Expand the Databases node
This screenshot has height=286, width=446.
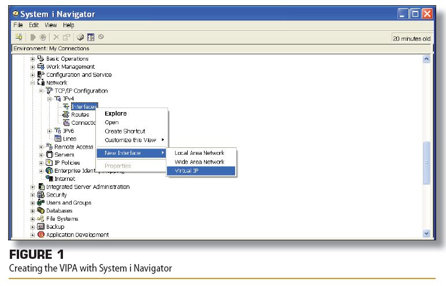32,211
